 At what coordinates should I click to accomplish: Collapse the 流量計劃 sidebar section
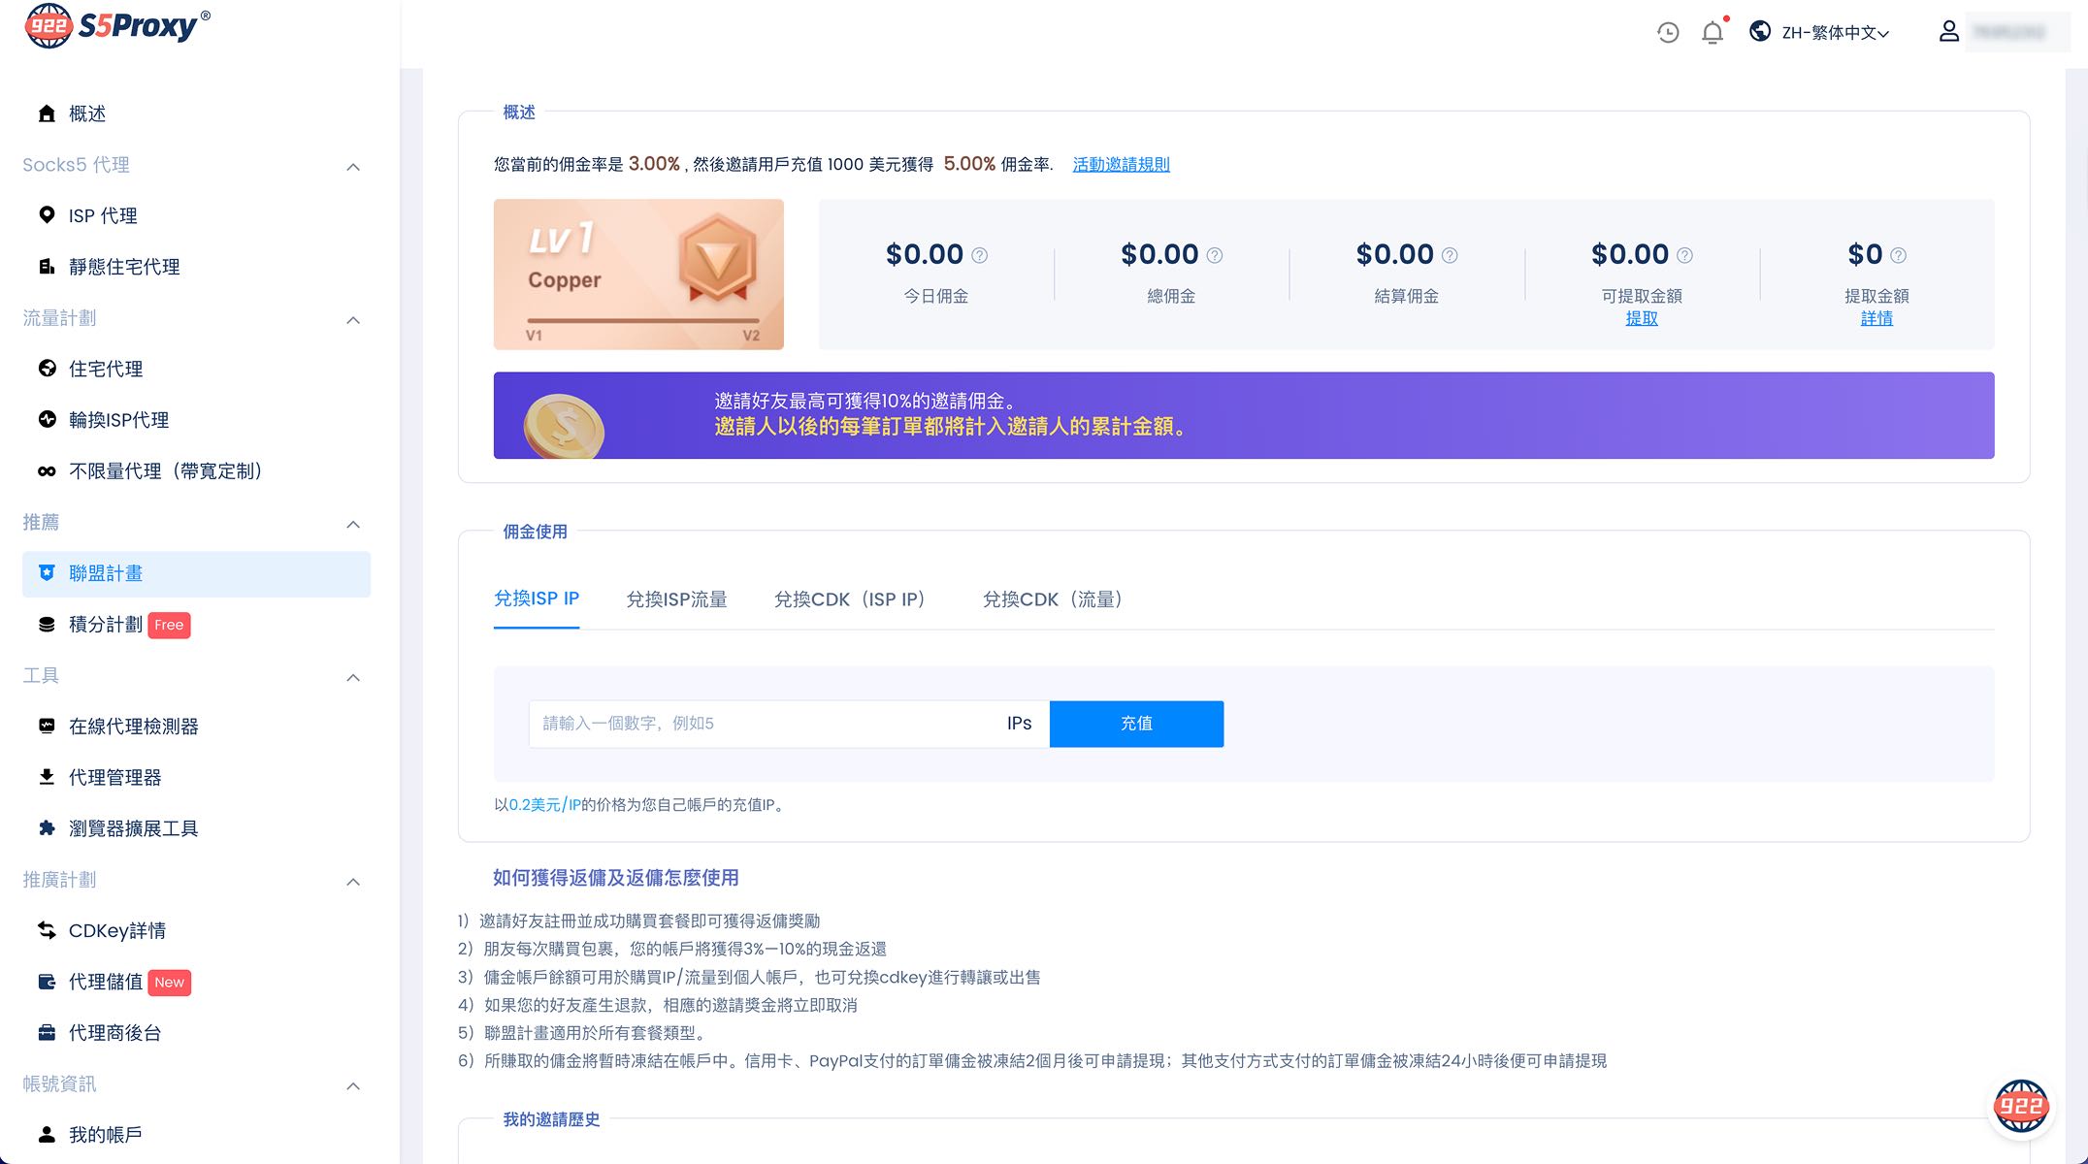353,320
